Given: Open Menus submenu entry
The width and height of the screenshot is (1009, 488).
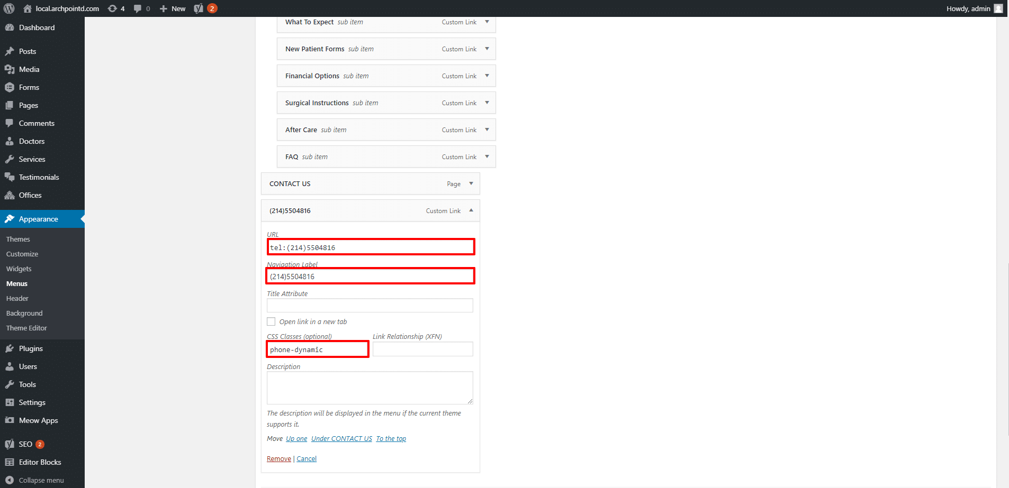Looking at the screenshot, I should pyautogui.click(x=17, y=283).
